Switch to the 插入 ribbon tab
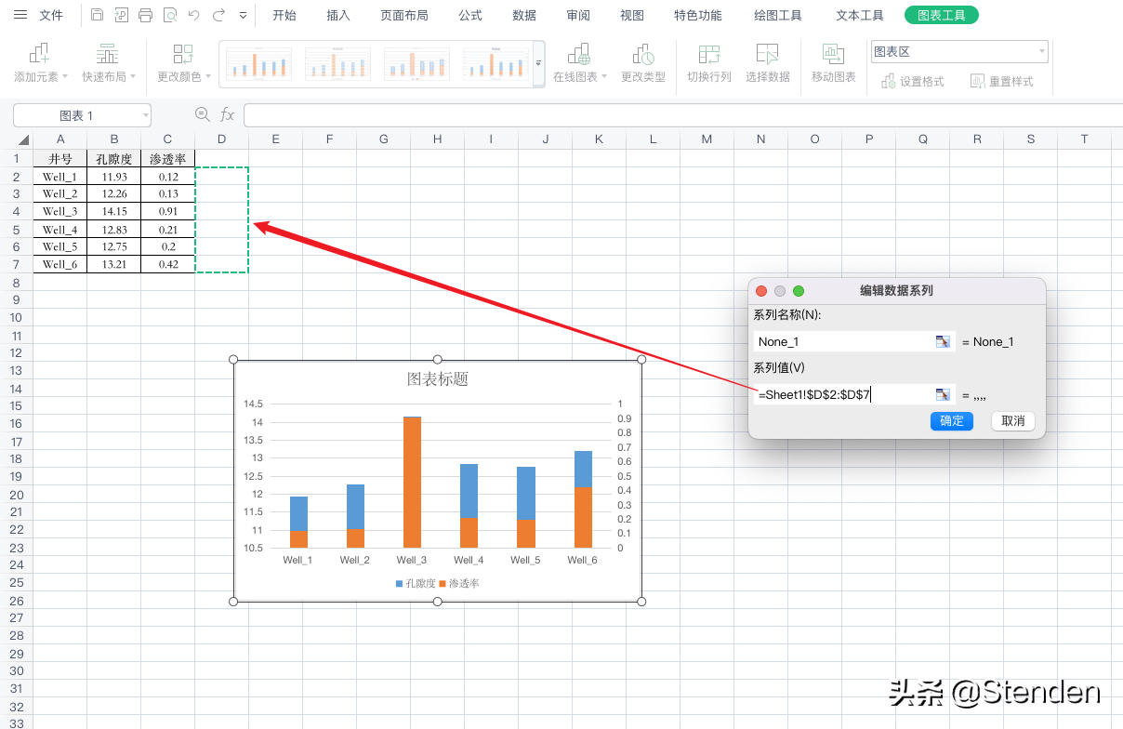1123x729 pixels. (x=338, y=16)
